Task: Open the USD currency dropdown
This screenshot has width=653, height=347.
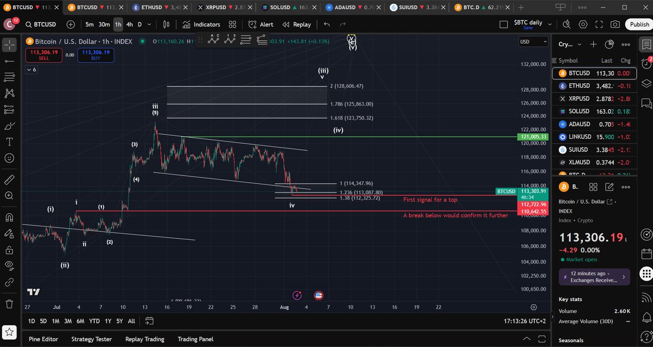Action: (x=533, y=42)
